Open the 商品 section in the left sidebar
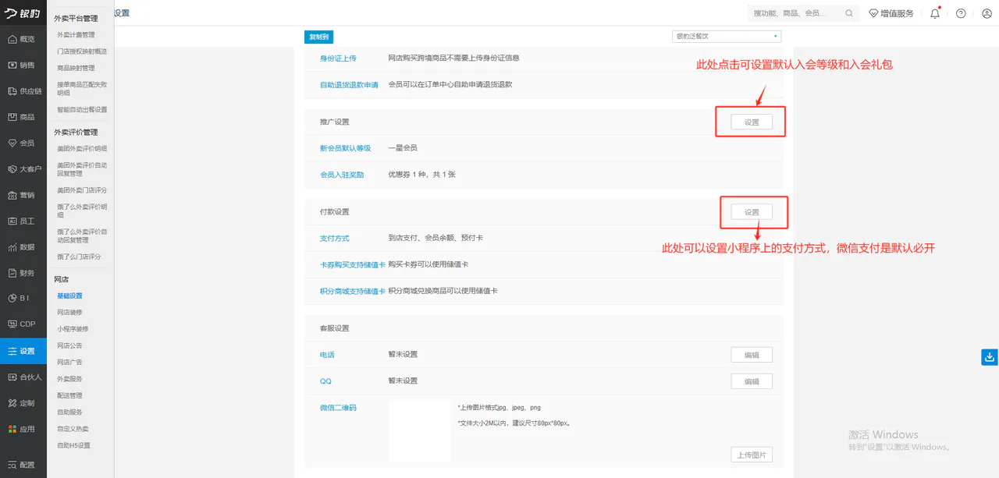 (x=23, y=117)
